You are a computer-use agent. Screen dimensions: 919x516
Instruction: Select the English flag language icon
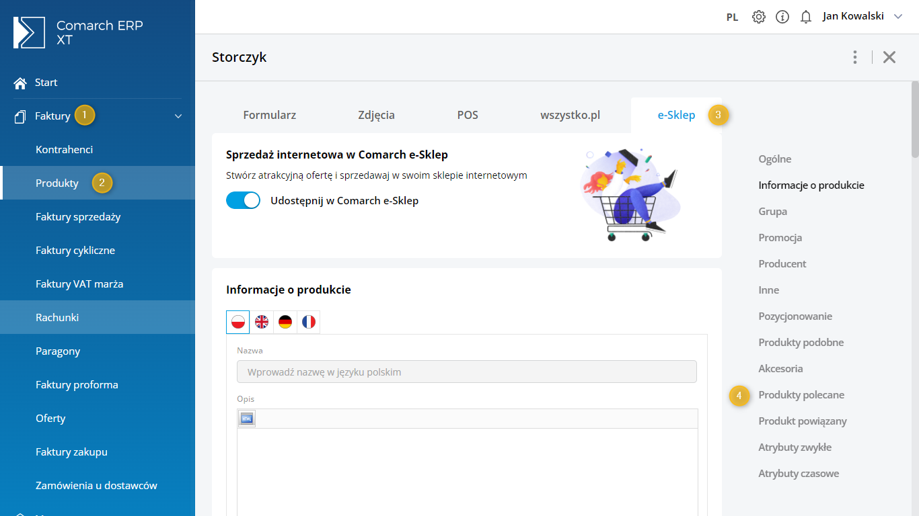coord(262,322)
